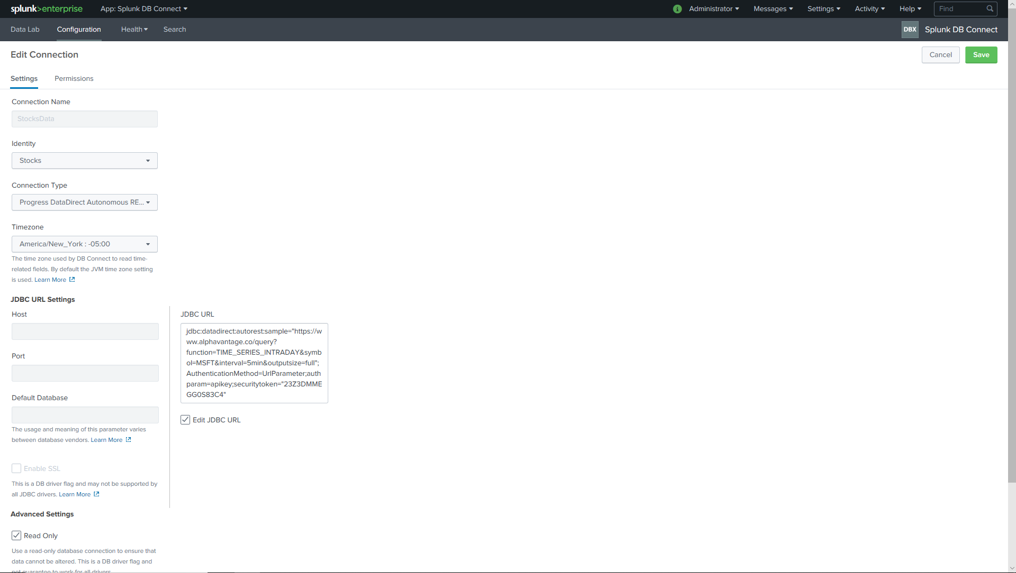Click the Splunk DB Connect title link

(x=961, y=30)
